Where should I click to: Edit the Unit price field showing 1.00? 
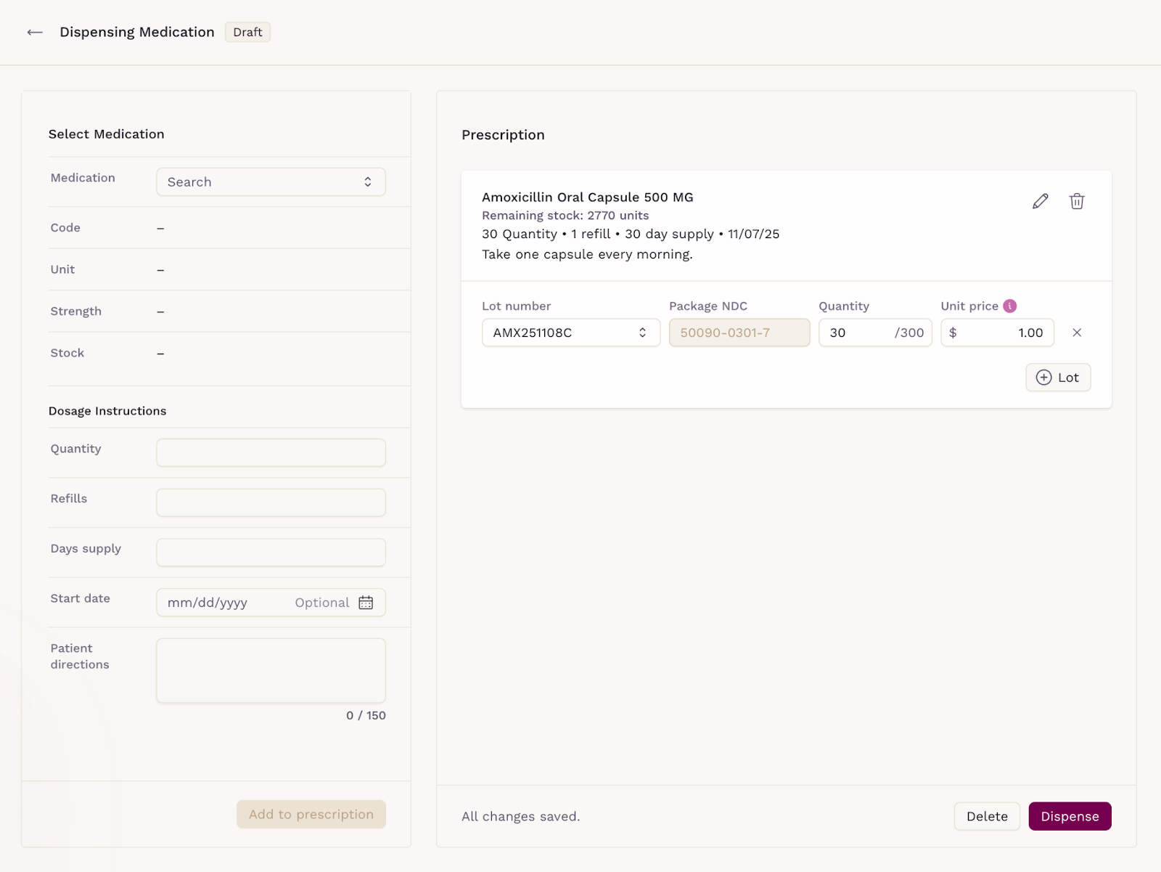click(x=997, y=333)
